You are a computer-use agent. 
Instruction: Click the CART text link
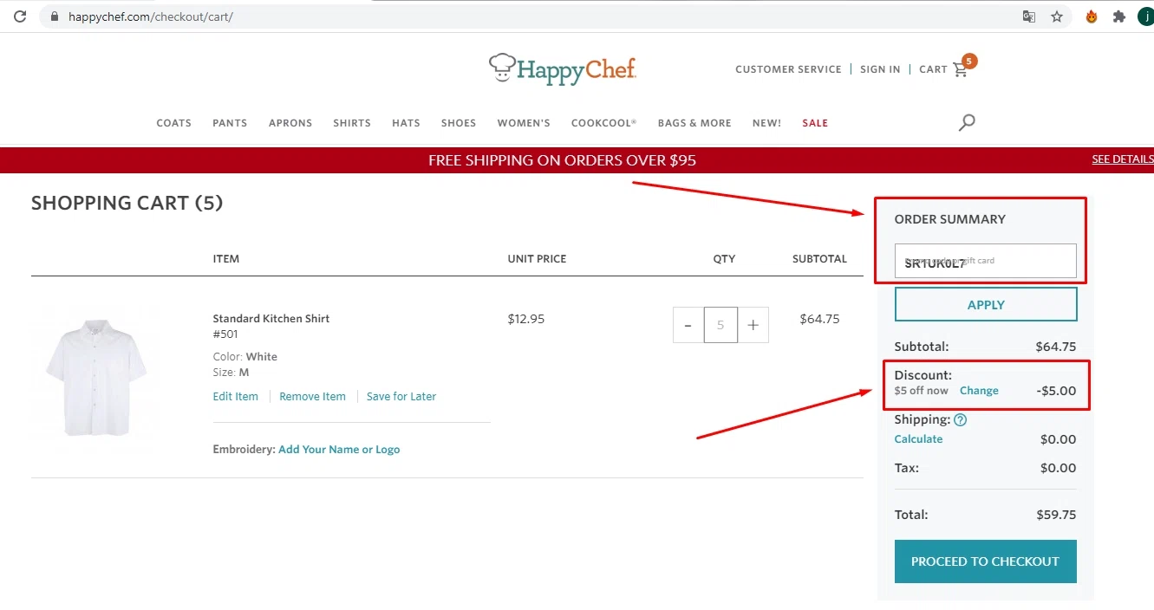[933, 69]
